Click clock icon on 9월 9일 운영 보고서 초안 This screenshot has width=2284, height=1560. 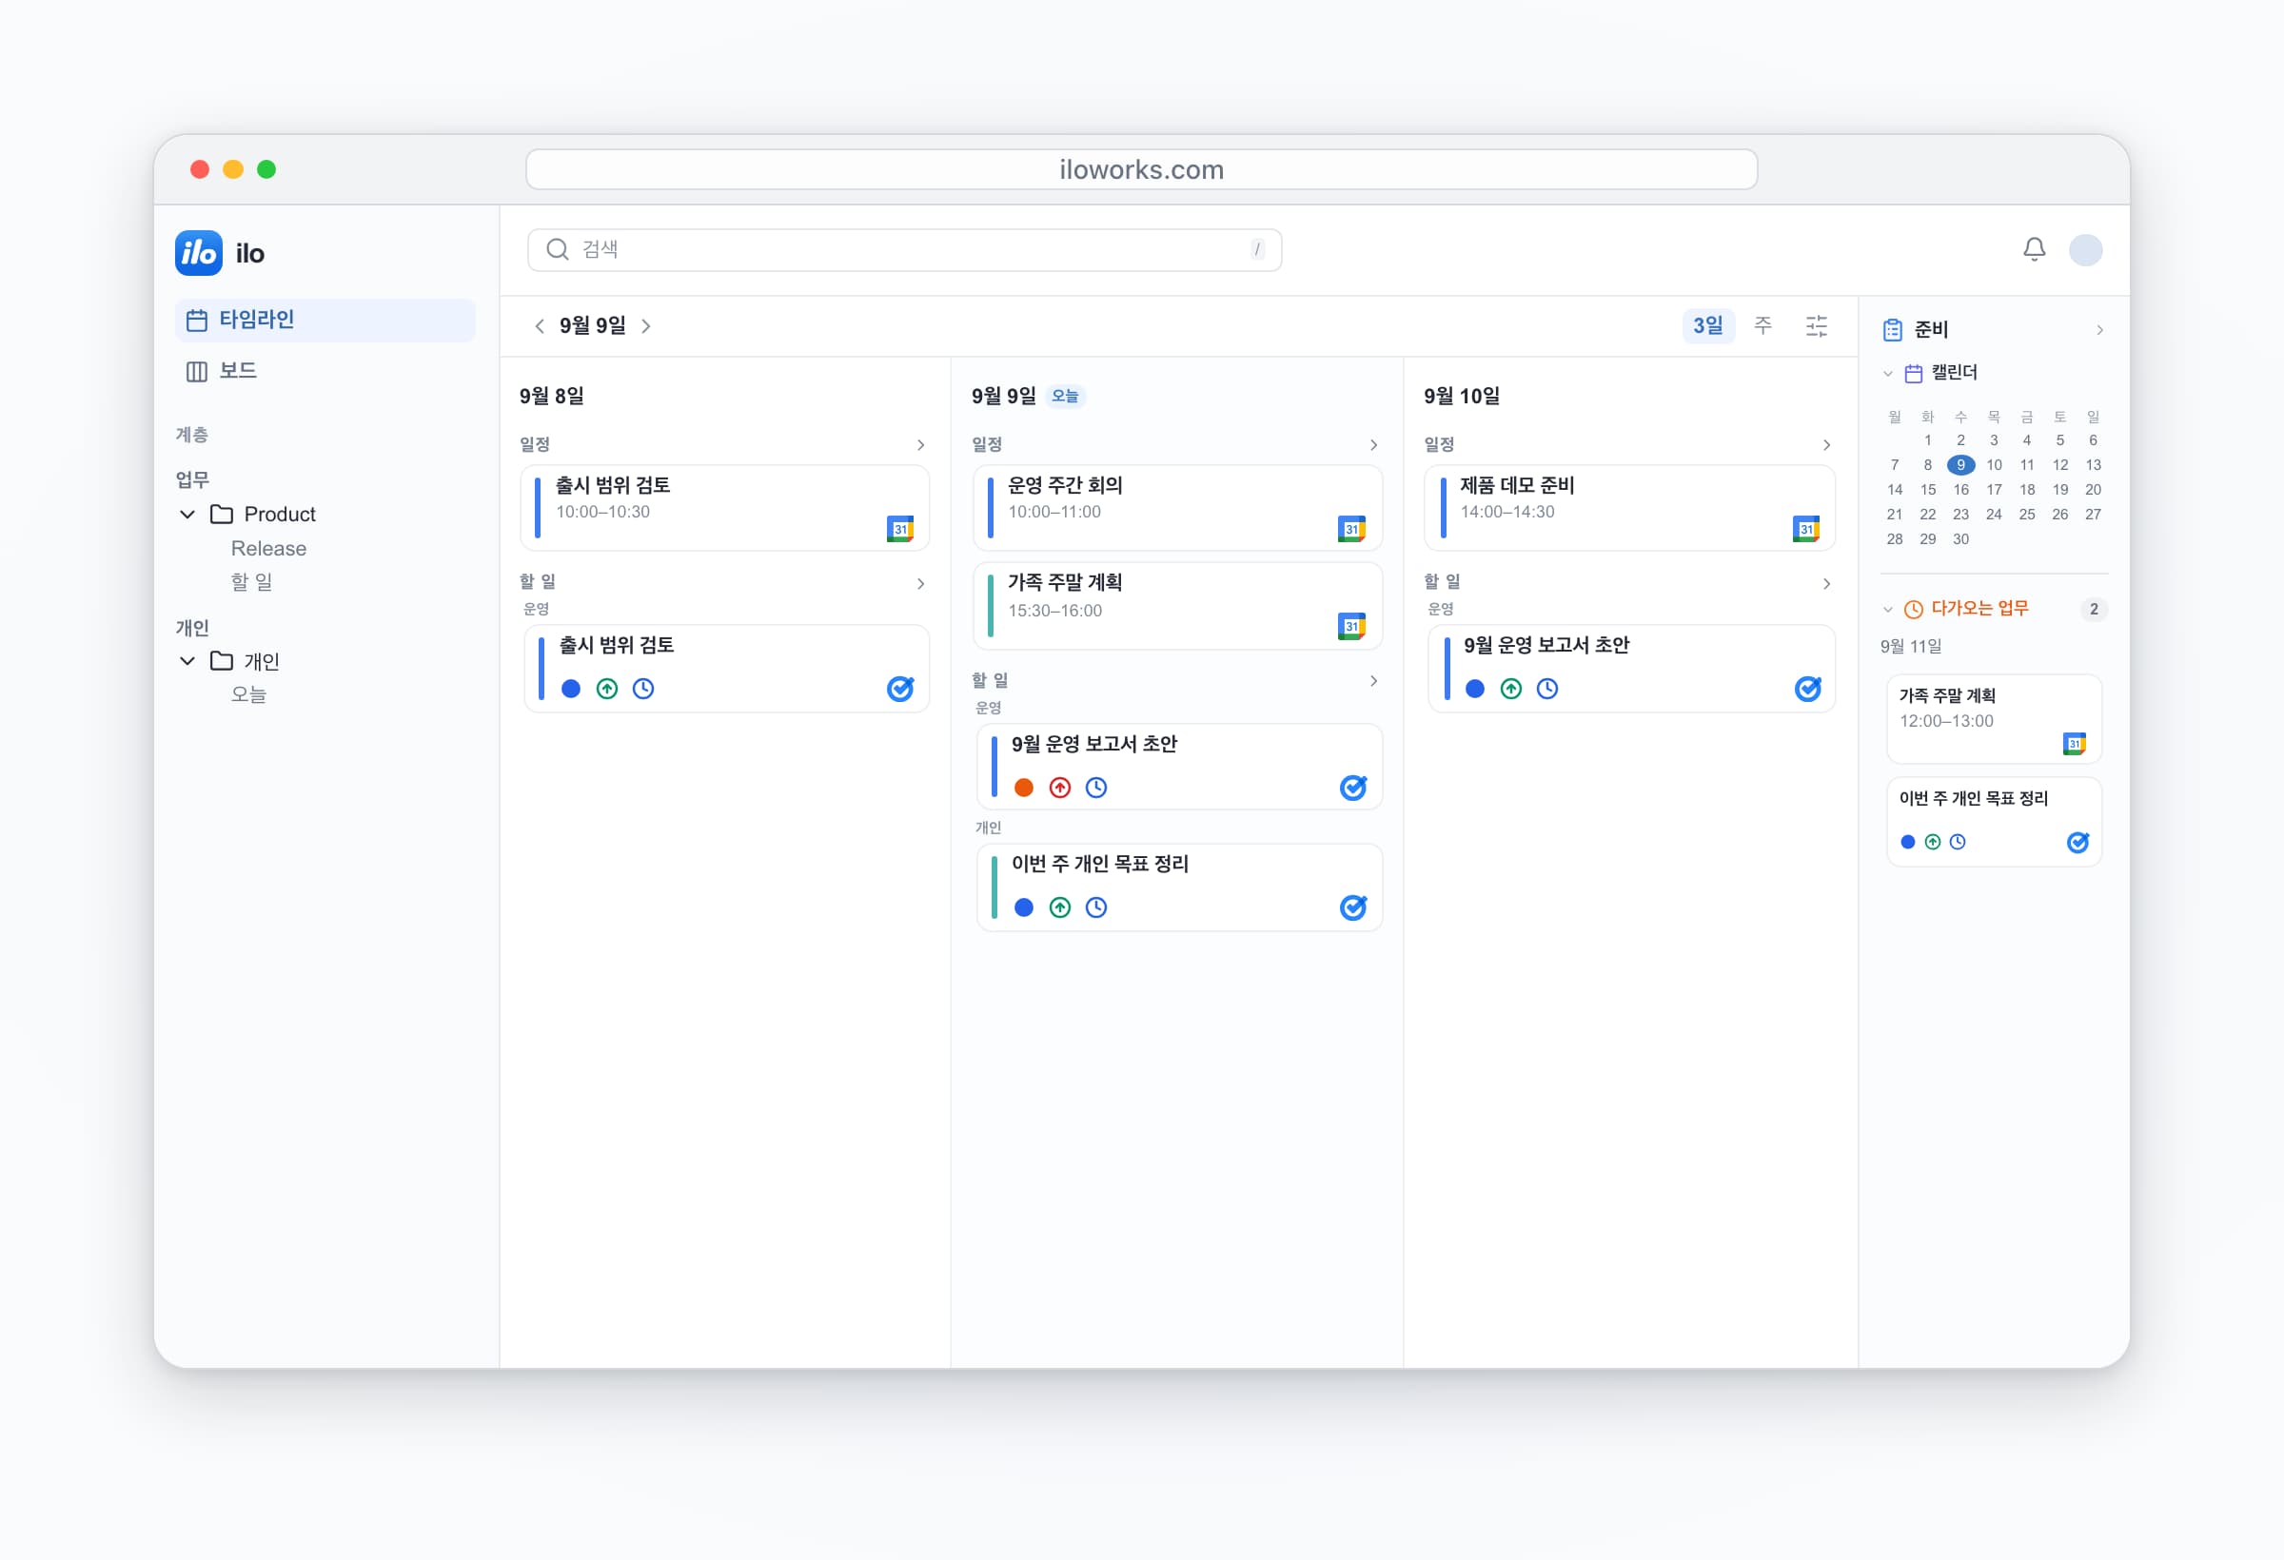(1096, 788)
